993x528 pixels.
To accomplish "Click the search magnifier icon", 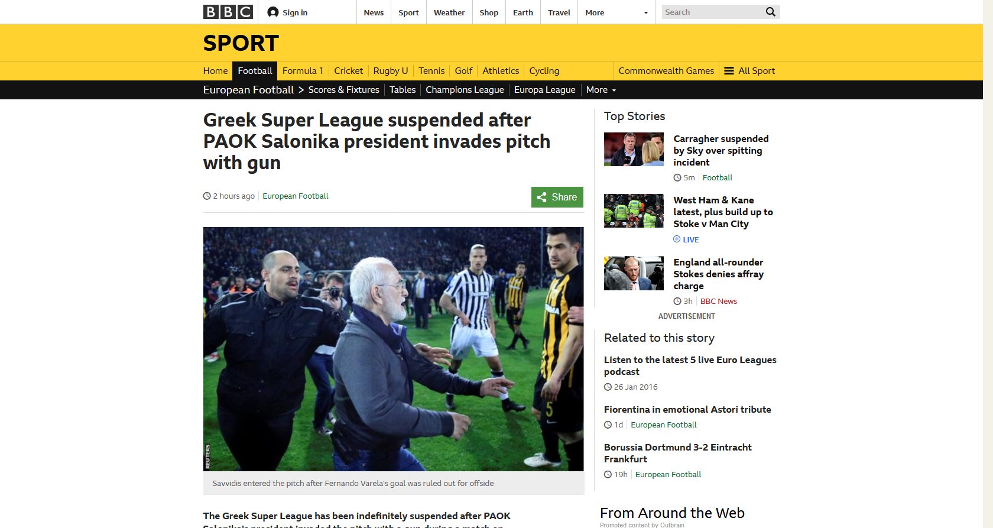I will click(770, 12).
